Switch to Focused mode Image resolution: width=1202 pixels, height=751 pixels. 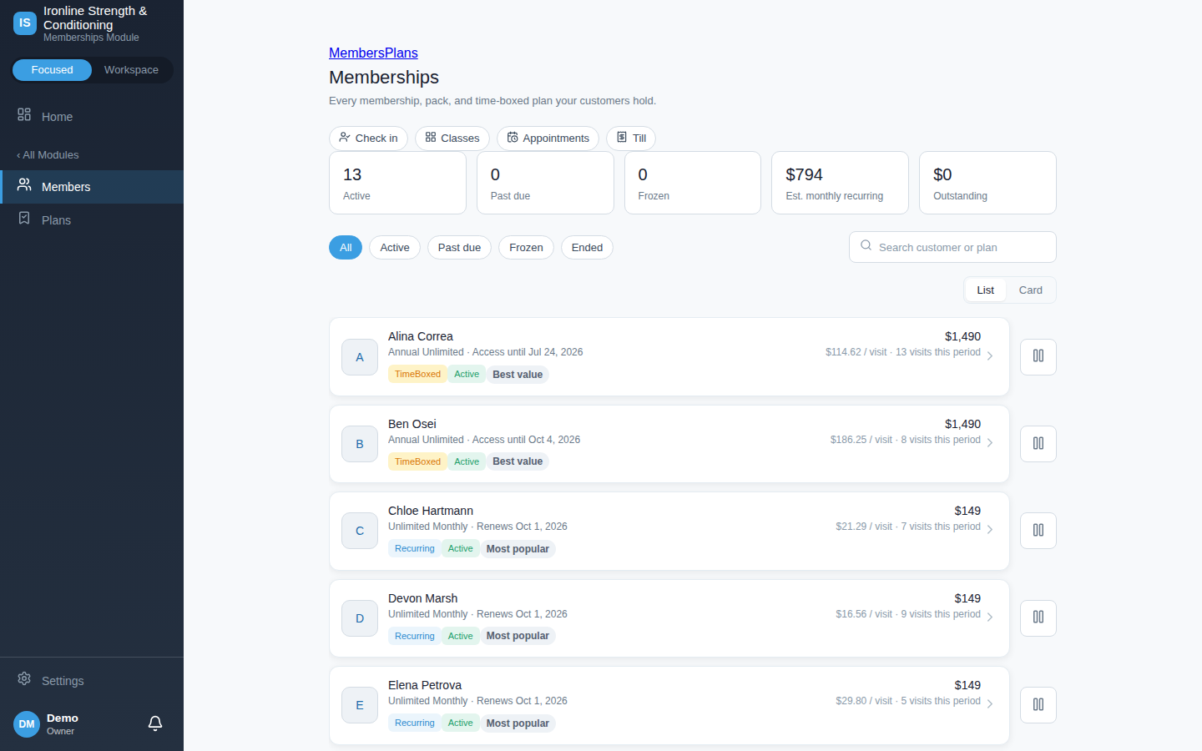click(x=52, y=70)
